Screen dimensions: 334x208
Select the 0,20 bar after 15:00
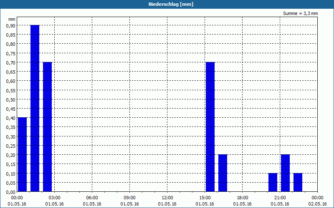pos(223,173)
